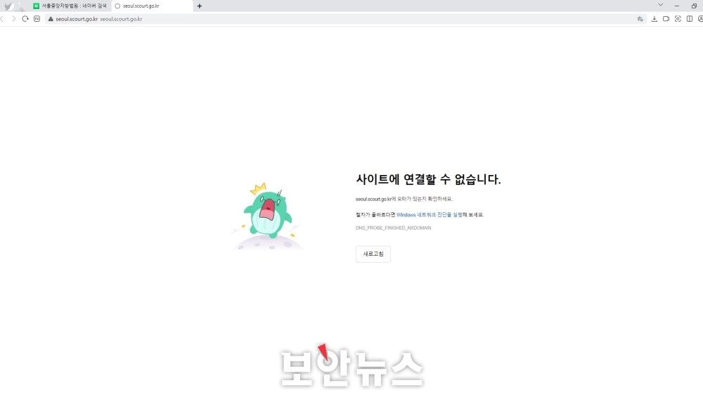Open the downloads icon in toolbar
The width and height of the screenshot is (703, 397).
point(654,19)
